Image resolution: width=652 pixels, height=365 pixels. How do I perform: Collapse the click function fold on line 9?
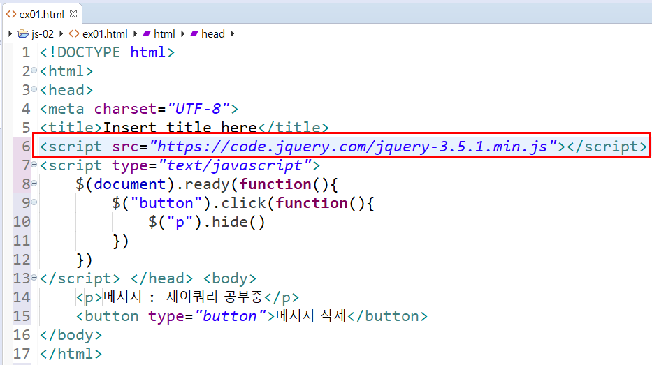[x=34, y=202]
